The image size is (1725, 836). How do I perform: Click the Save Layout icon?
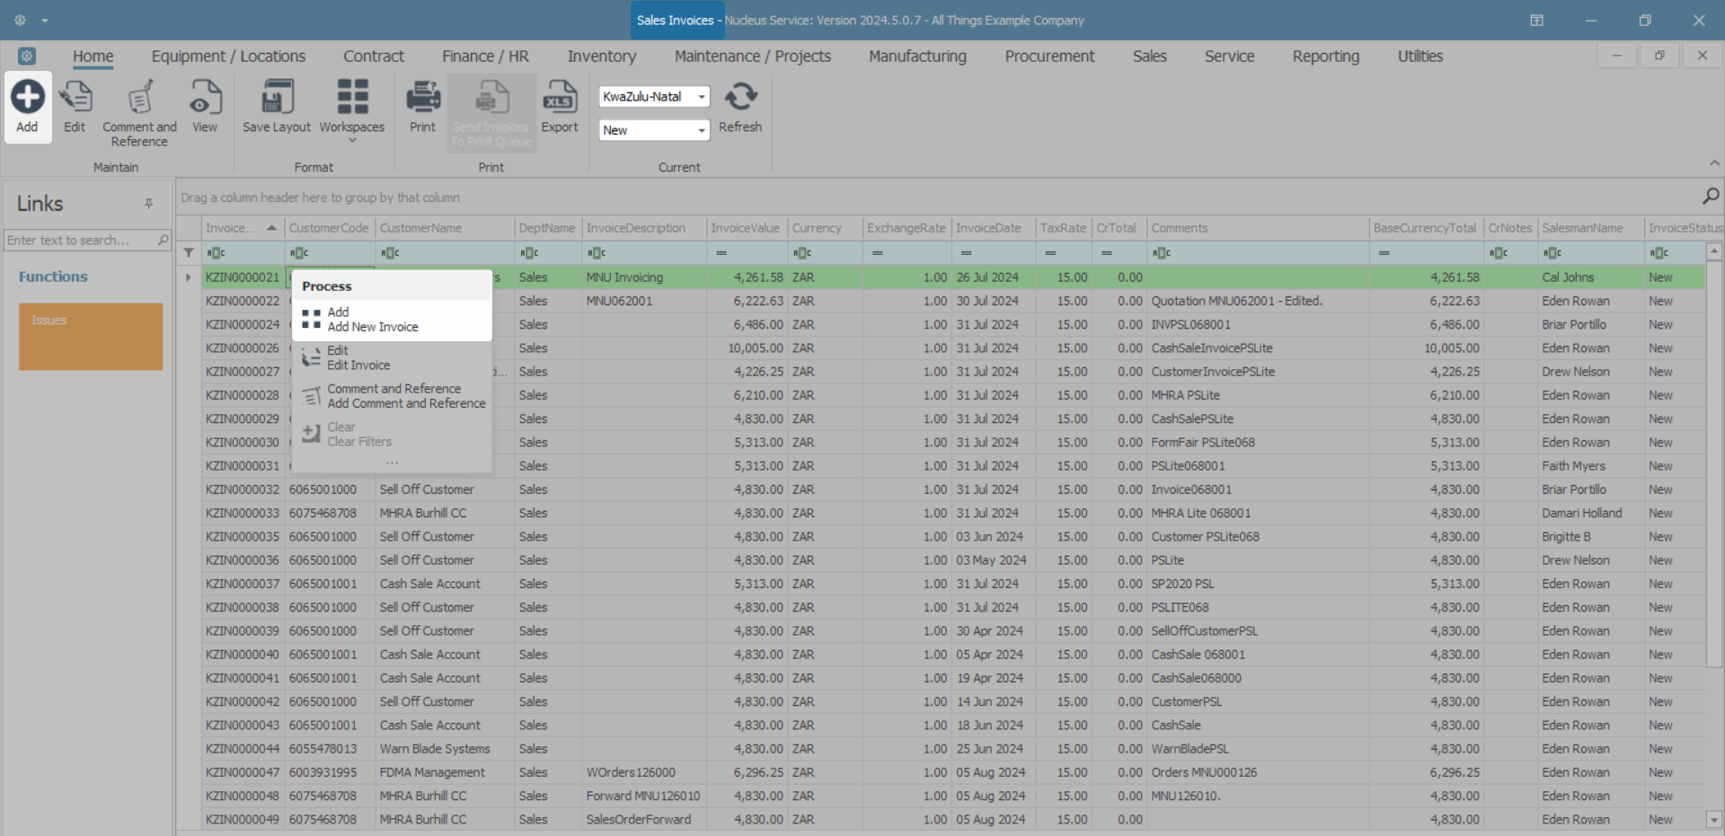point(277,97)
